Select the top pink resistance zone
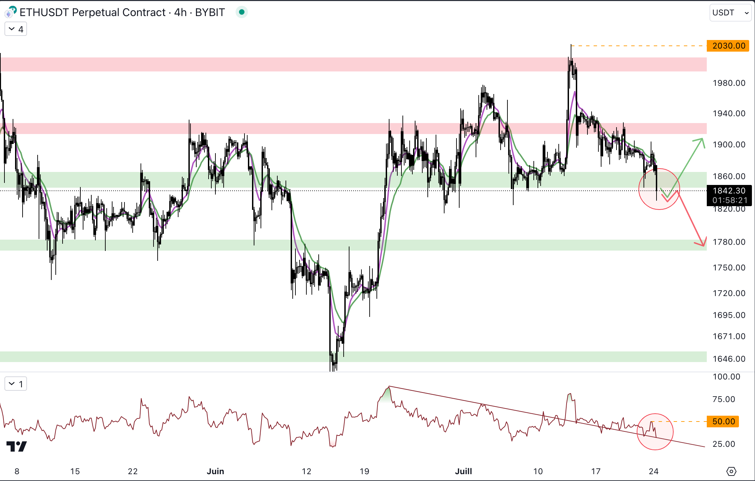The image size is (755, 481). click(x=342, y=64)
